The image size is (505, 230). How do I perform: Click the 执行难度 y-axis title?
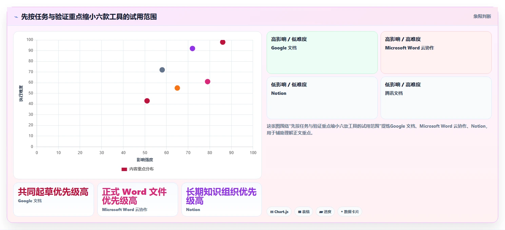tap(21, 93)
